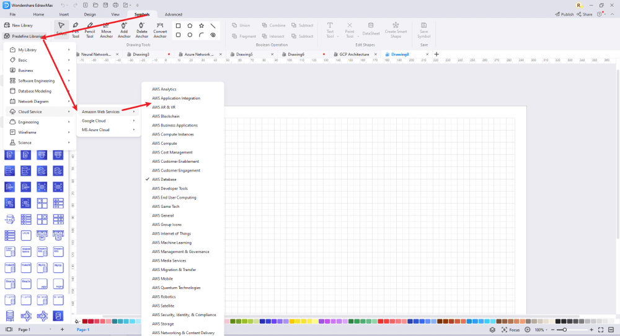Expand the Business submenu

pyautogui.click(x=40, y=71)
